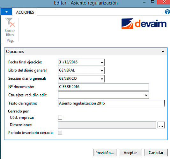Toggle Periodo inventario cerrado checkbox
The height and width of the screenshot is (159, 170).
click(x=60, y=133)
